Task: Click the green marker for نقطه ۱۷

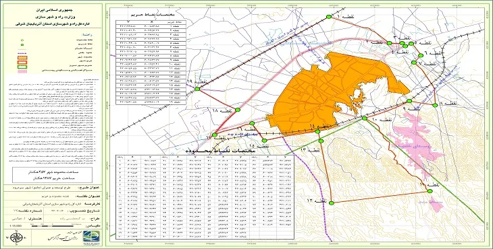Action: tap(215, 135)
